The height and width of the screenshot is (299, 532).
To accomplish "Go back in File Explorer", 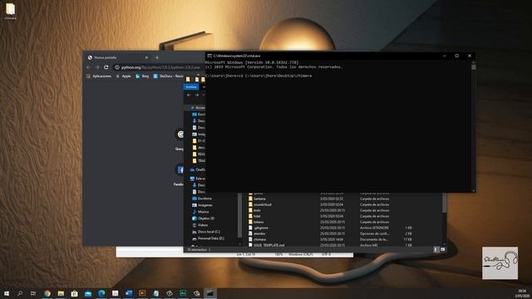I will 189,96.
